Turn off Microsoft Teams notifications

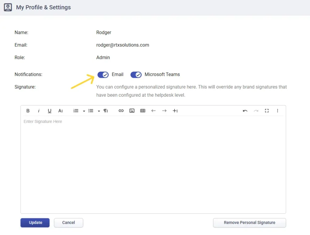tap(136, 75)
